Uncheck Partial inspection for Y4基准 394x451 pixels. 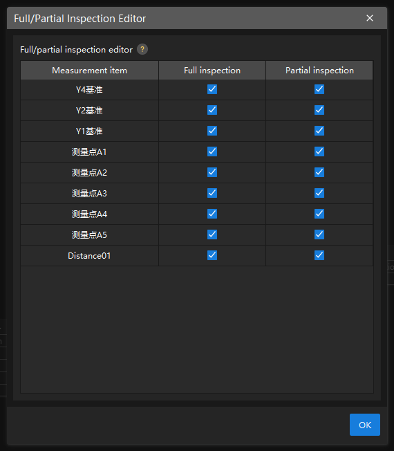[319, 89]
